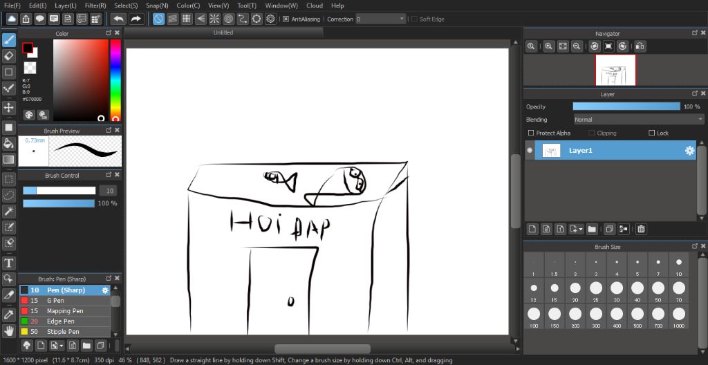Enable radial snap toggle

click(214, 19)
